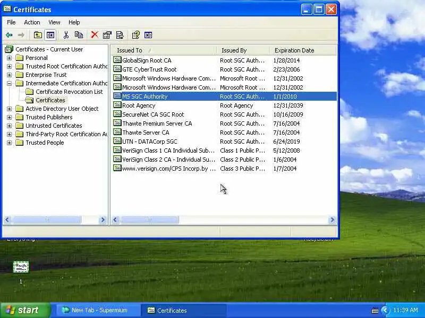Expand the Personal node

tap(9, 58)
